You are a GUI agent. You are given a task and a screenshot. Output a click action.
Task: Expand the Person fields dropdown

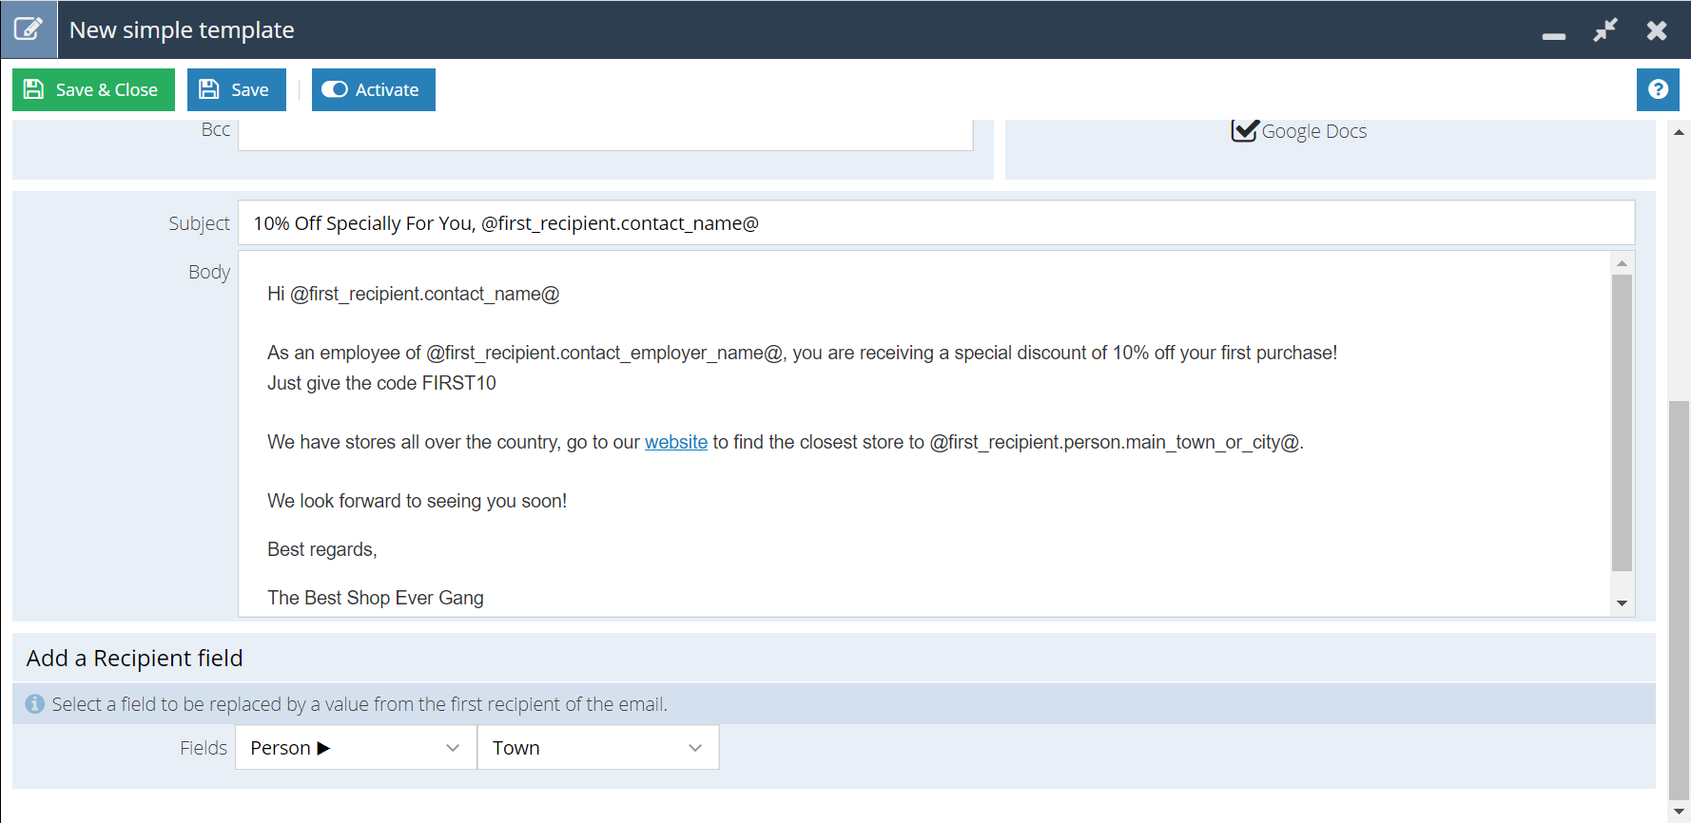pyautogui.click(x=356, y=748)
